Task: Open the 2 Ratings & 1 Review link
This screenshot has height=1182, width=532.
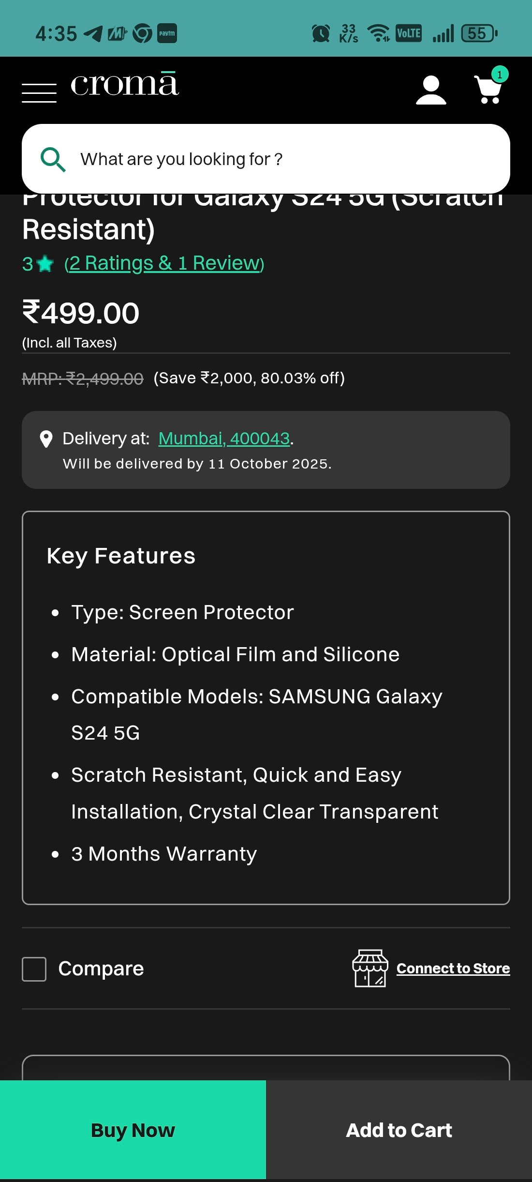Action: coord(164,263)
